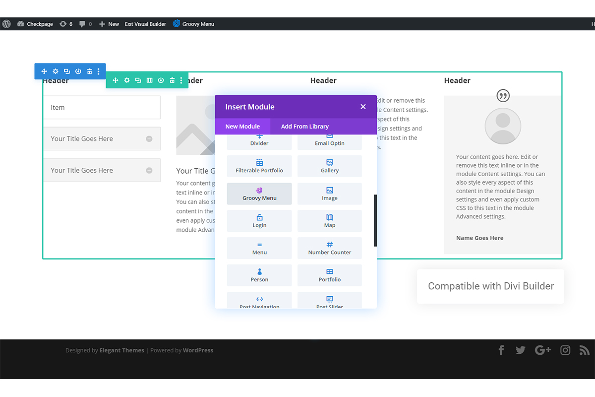Select the Item tab in the first column
Viewport: 595px width, 397px height.
pos(102,107)
